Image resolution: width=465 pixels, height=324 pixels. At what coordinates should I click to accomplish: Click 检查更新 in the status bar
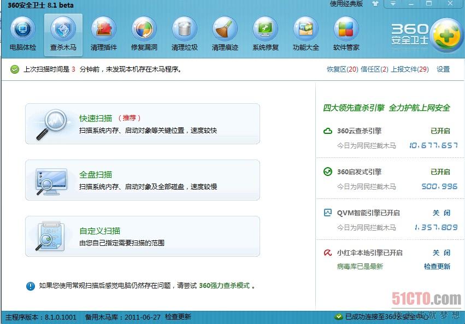pyautogui.click(x=178, y=317)
